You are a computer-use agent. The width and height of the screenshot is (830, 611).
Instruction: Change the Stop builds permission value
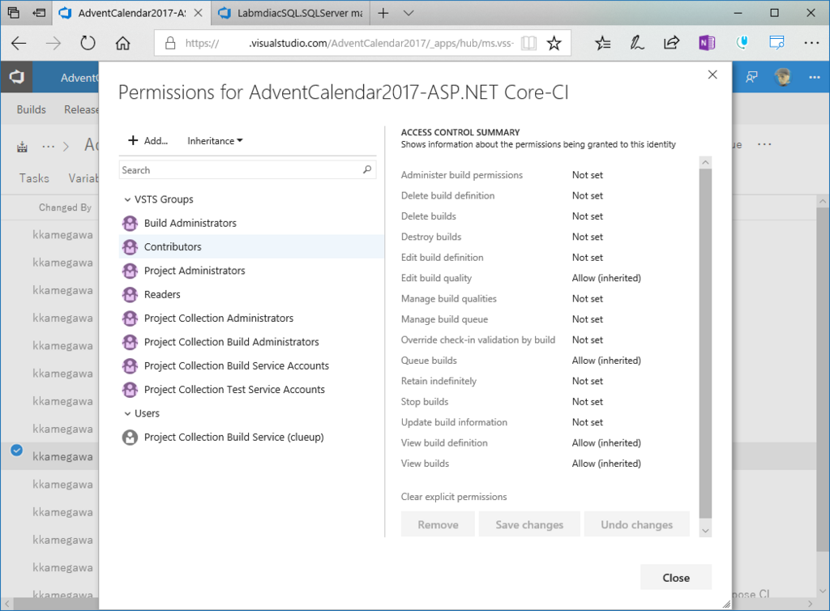tap(587, 401)
